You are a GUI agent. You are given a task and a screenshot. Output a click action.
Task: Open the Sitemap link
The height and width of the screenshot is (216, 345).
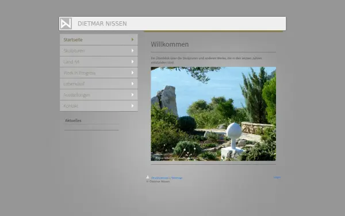coord(177,178)
